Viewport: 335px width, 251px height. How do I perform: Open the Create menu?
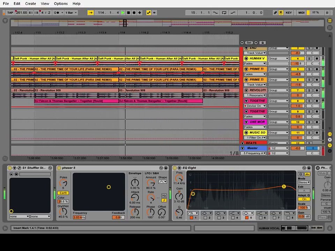[x=31, y=3]
